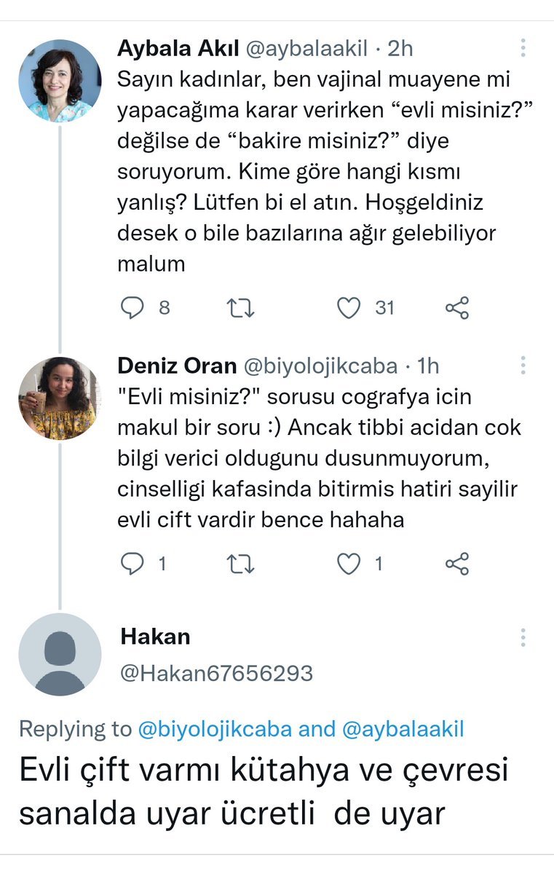Open Deniz Oran's profile picture
This screenshot has height=874, width=554.
pos(58,398)
